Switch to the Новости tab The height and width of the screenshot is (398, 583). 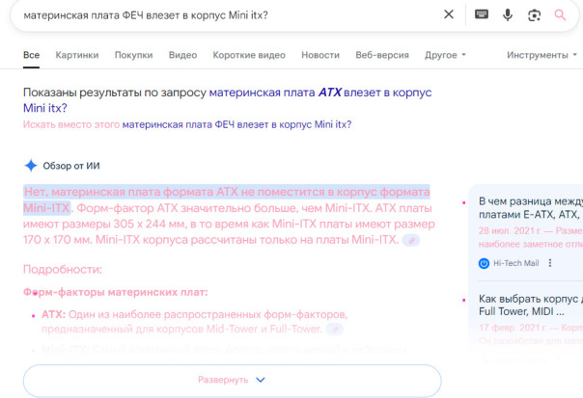coord(320,55)
